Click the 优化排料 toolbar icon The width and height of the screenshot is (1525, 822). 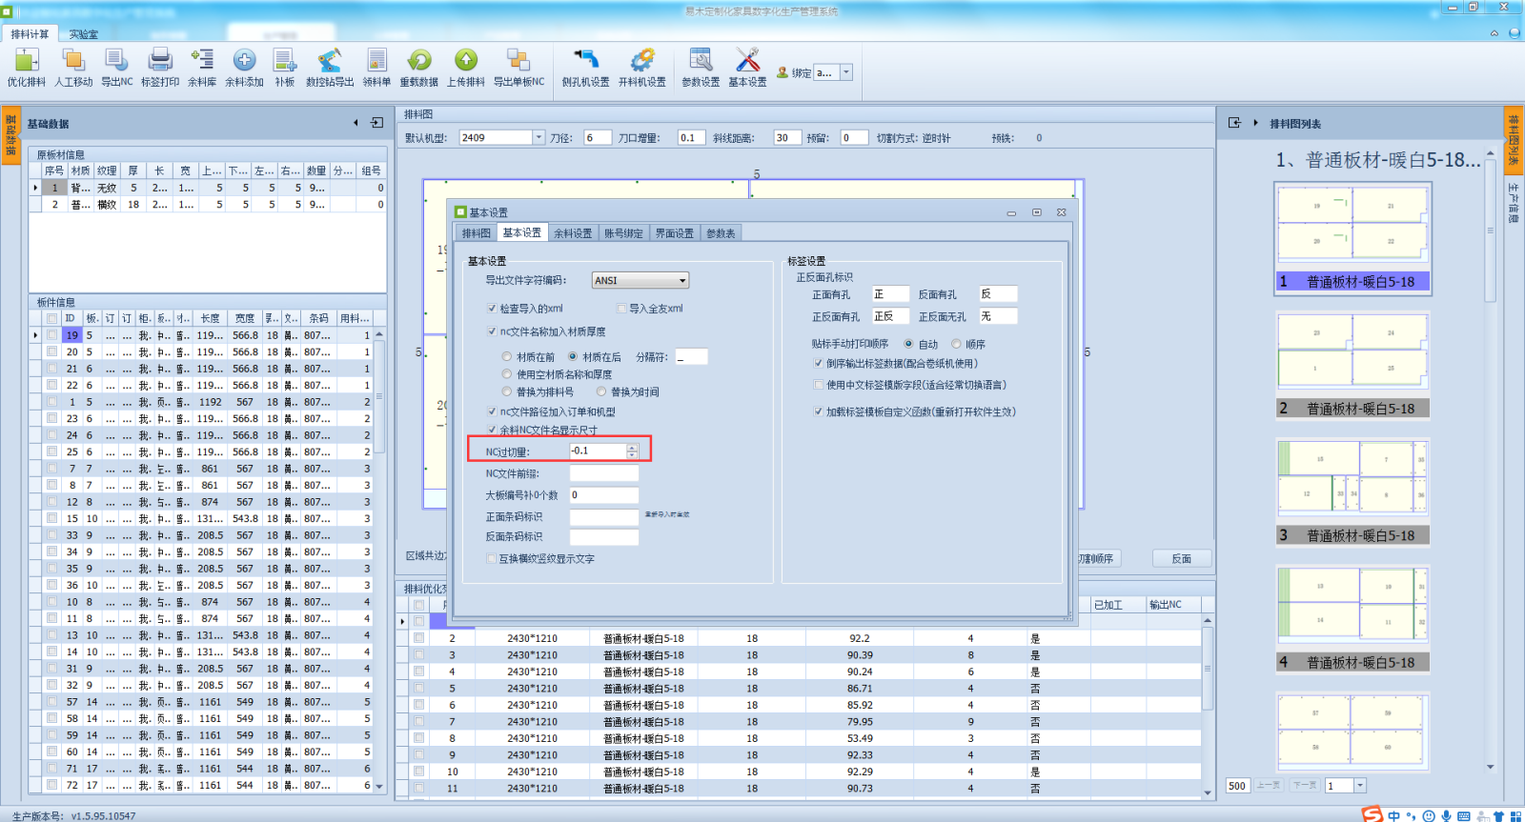tap(27, 62)
